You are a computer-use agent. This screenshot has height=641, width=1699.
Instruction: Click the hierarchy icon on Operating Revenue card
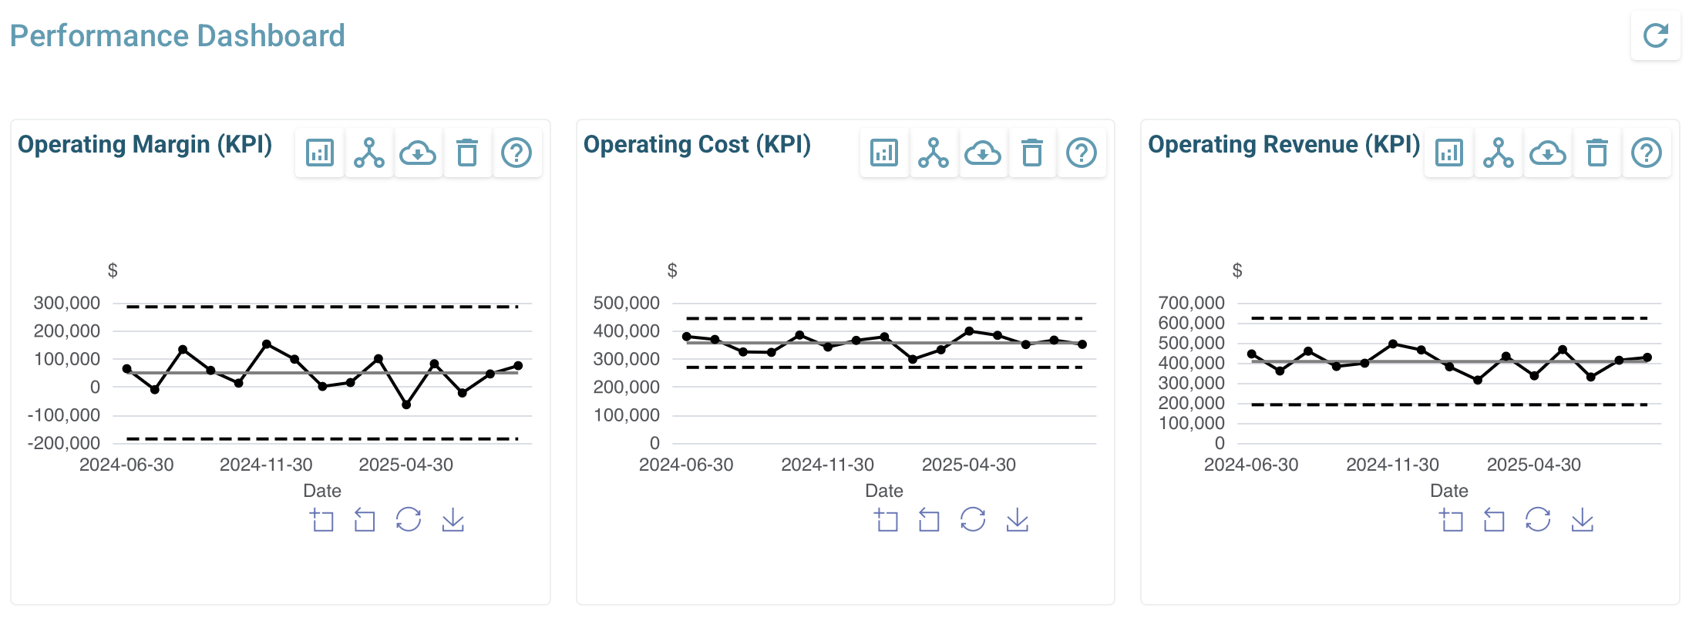(x=1499, y=153)
